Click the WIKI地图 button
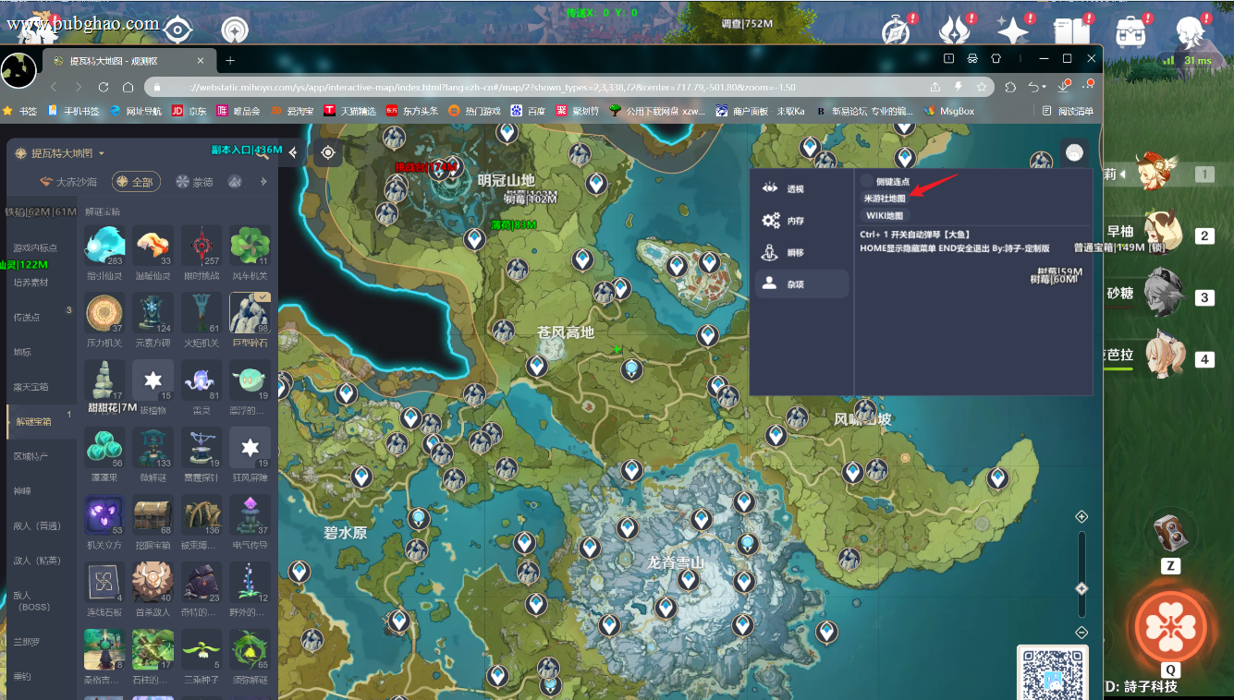Screen dimensions: 1234x700 pyautogui.click(x=885, y=216)
